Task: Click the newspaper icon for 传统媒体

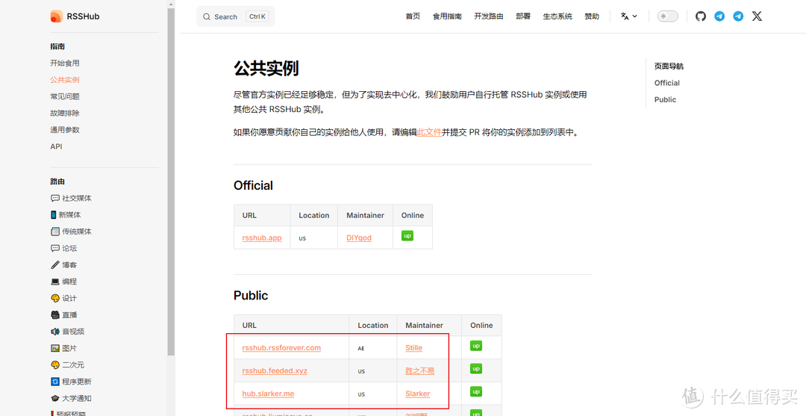Action: point(55,232)
